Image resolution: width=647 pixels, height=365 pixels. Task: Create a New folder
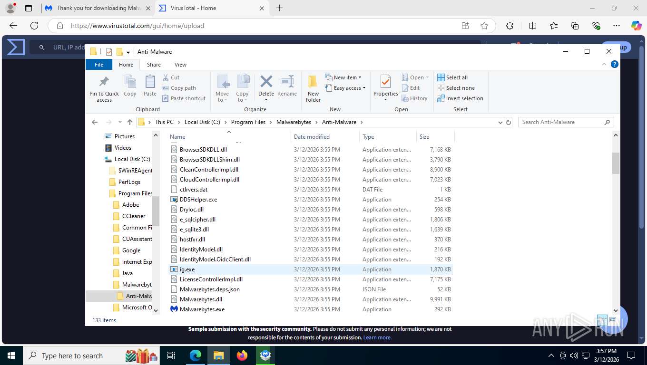click(313, 88)
